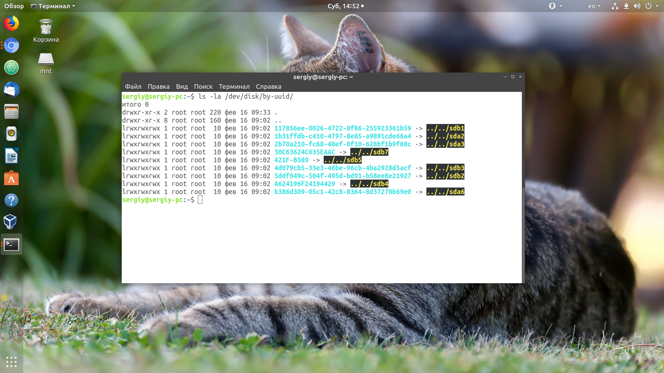Open the Help question mark icon
Screen dimensions: 664x373
tap(11, 200)
